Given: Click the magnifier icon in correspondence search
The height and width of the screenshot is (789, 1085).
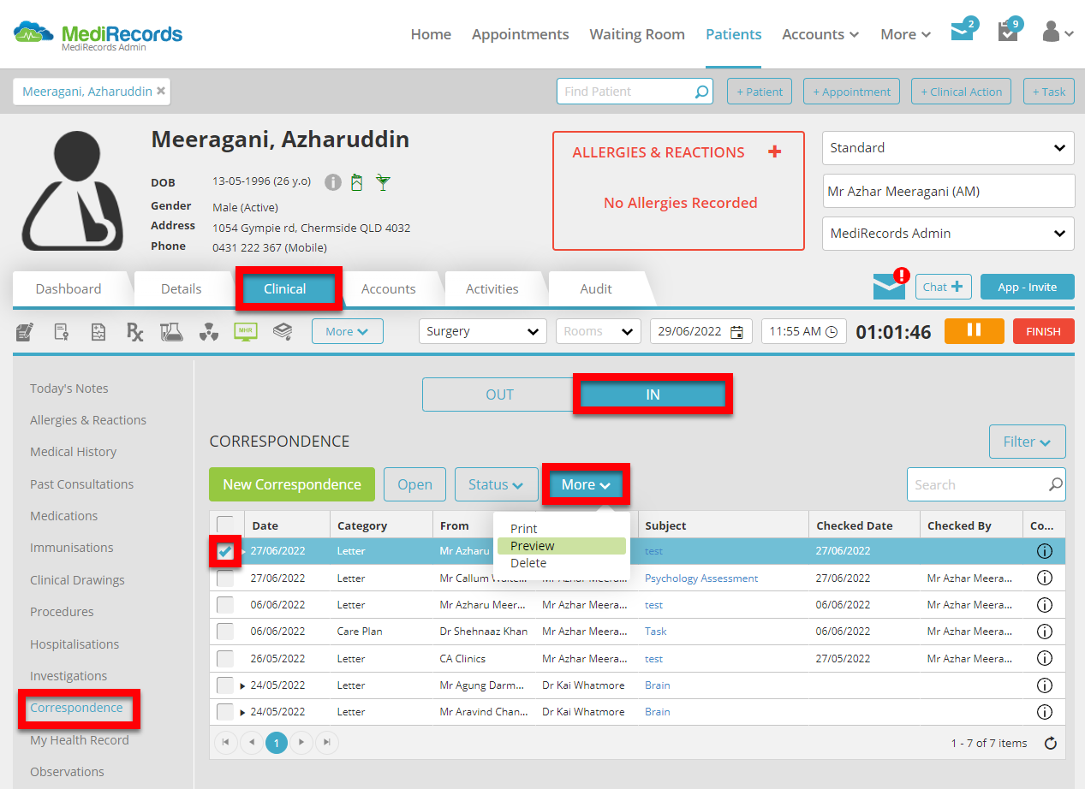Looking at the screenshot, I should pos(1056,484).
